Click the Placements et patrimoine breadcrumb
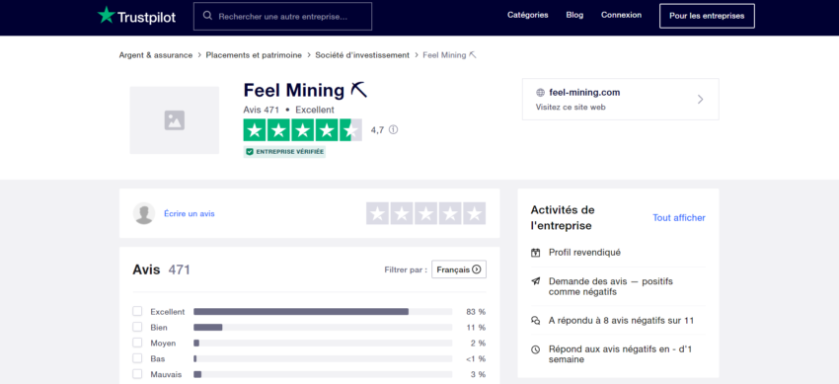This screenshot has width=839, height=384. click(x=254, y=55)
